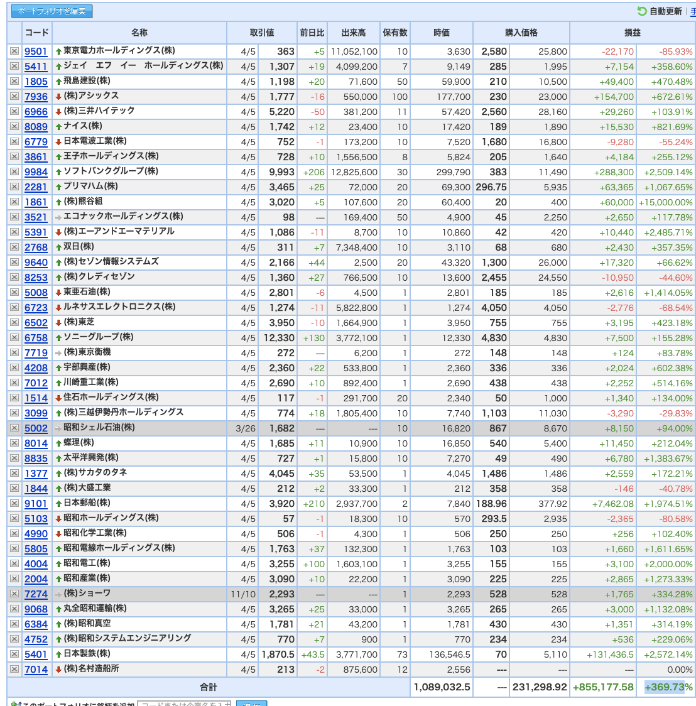
Task: Remove stock 7936 via X icon
Action: point(14,96)
